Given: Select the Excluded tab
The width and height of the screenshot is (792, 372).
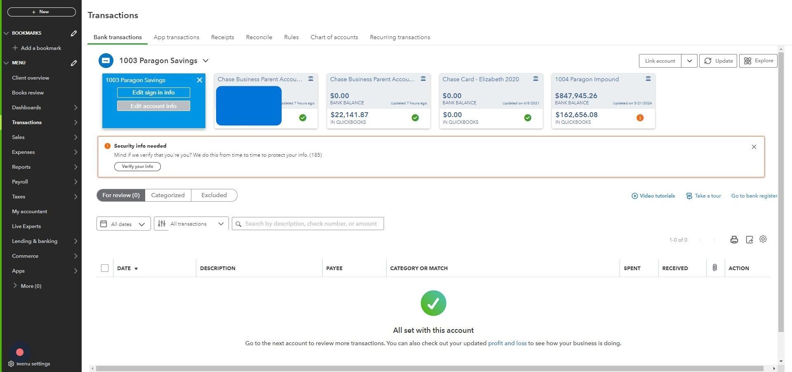Looking at the screenshot, I should 214,195.
